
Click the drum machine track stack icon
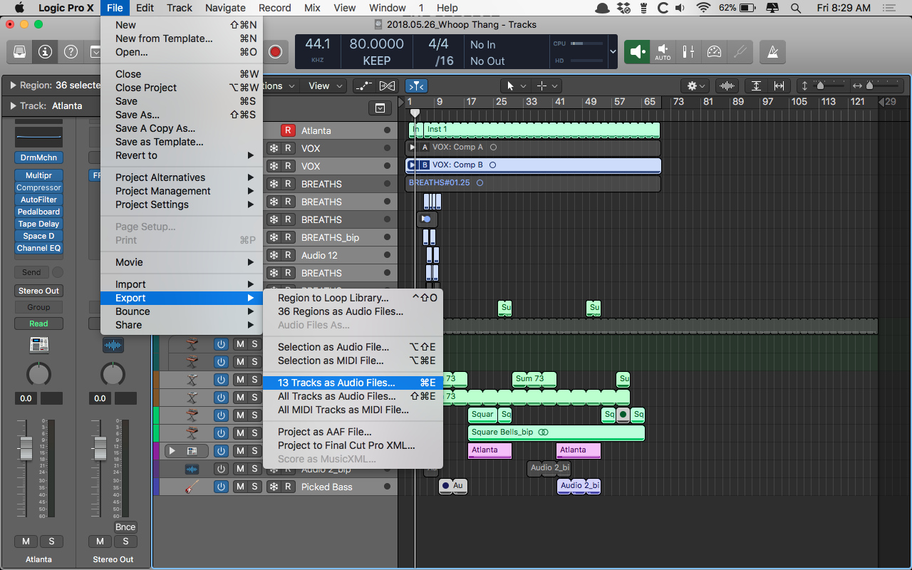[192, 451]
